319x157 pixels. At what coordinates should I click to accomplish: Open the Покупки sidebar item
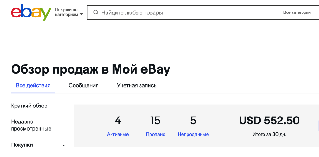coord(22,145)
